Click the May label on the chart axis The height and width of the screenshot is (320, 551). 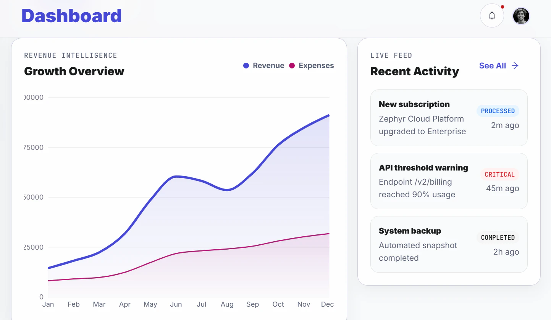tap(150, 304)
